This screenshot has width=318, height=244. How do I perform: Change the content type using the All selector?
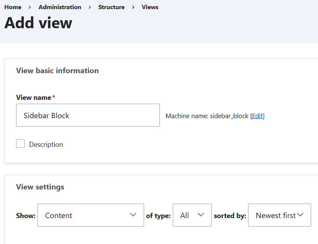click(x=192, y=215)
